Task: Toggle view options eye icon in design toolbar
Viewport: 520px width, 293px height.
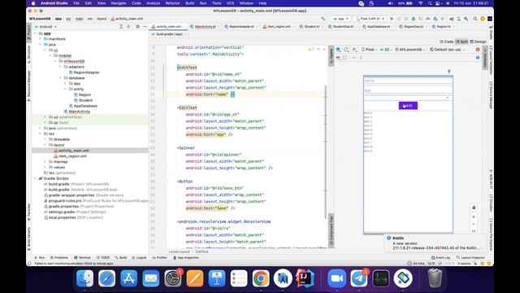Action: (x=338, y=58)
